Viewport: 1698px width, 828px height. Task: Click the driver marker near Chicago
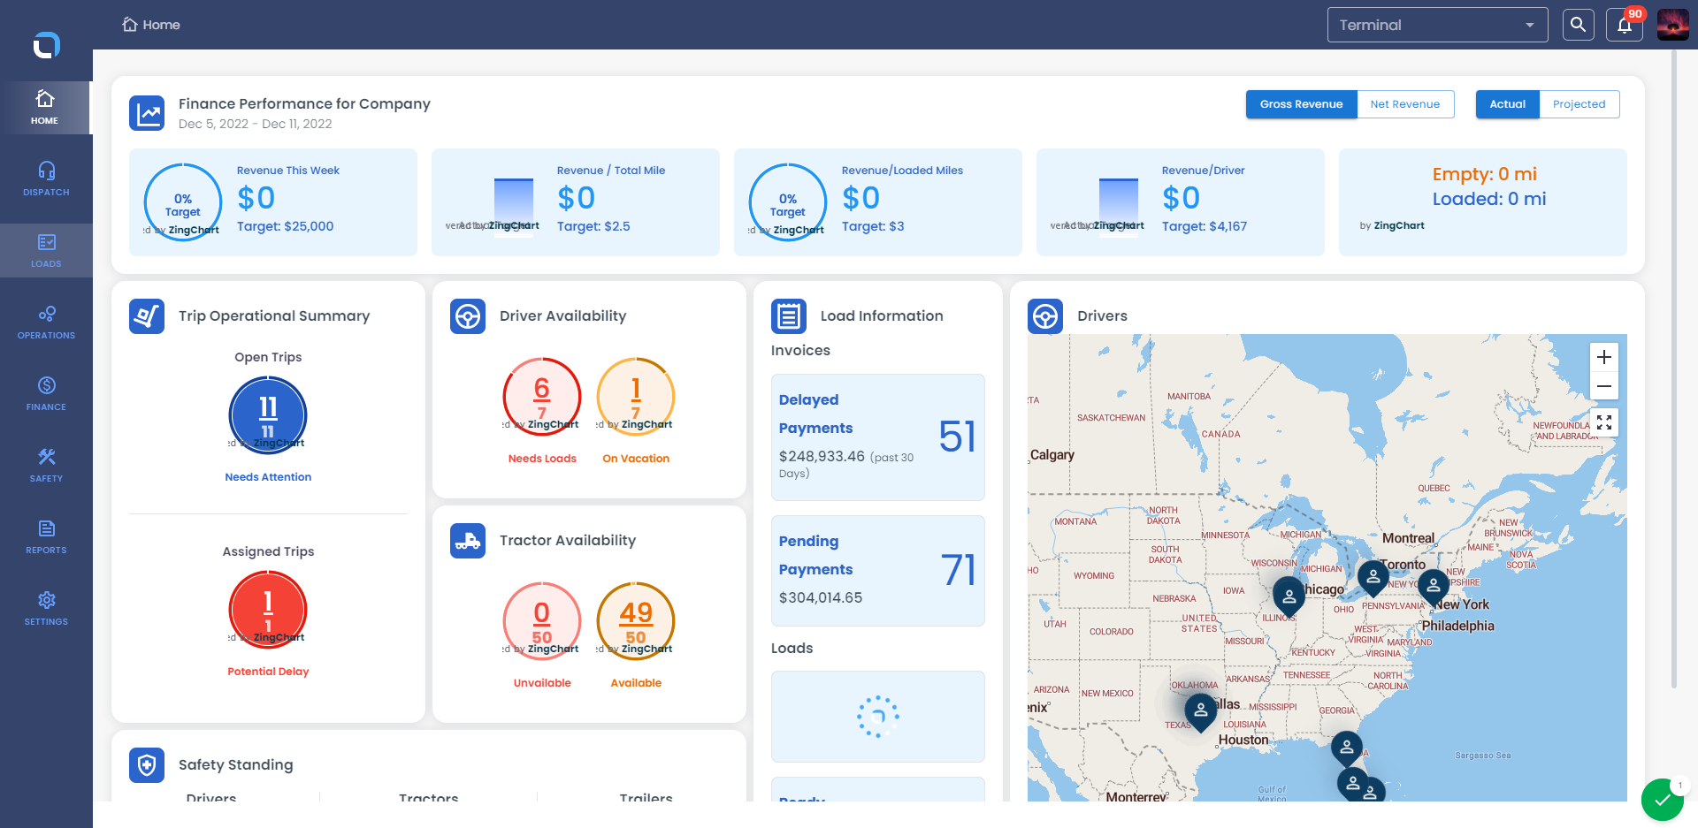tap(1289, 596)
